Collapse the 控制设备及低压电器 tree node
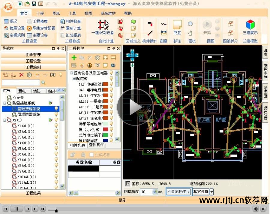Screen dimensions: 270x214 coord(72,72)
